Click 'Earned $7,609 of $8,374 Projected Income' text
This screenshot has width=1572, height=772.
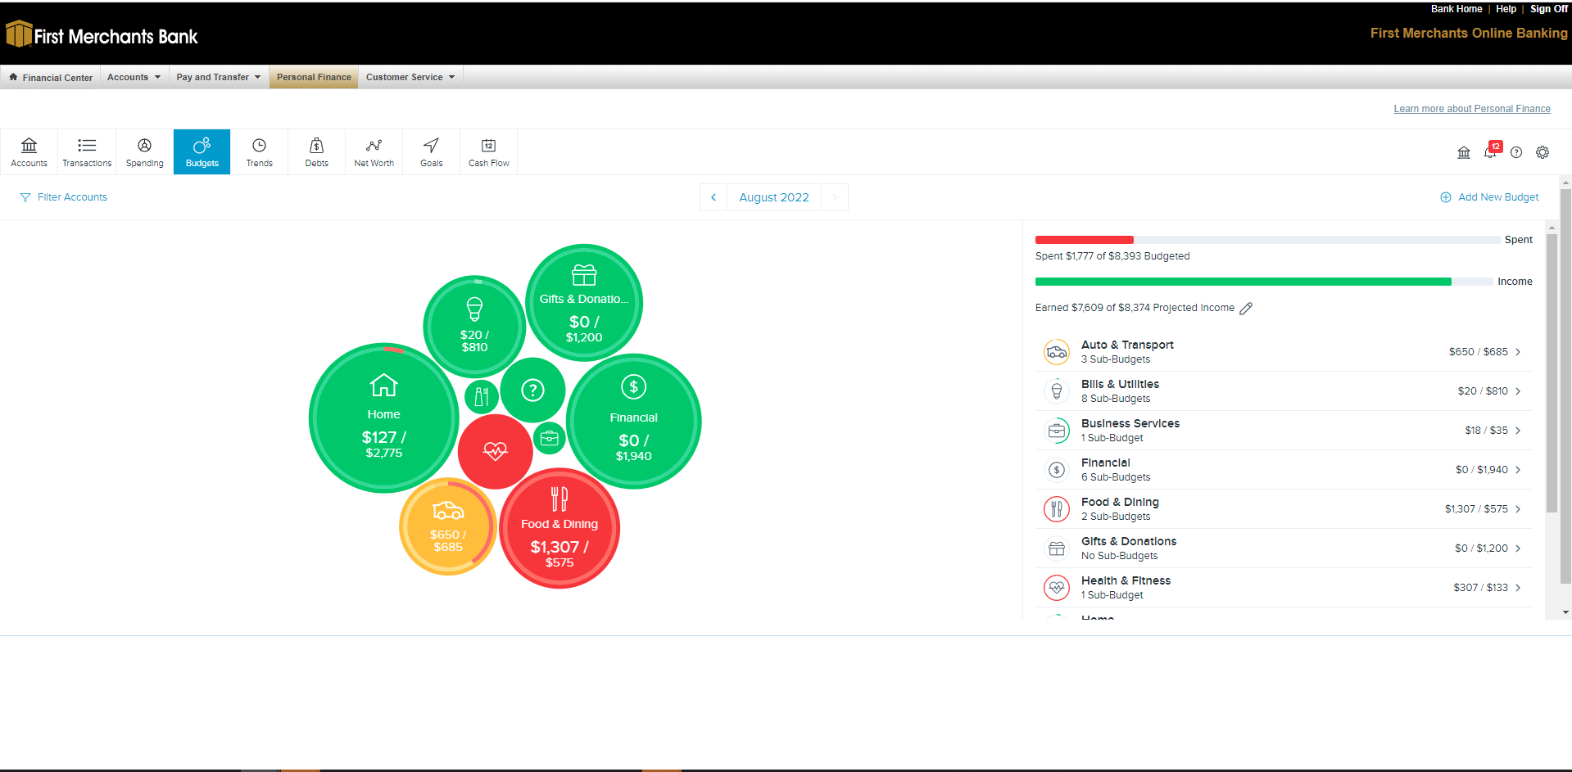pos(1135,308)
